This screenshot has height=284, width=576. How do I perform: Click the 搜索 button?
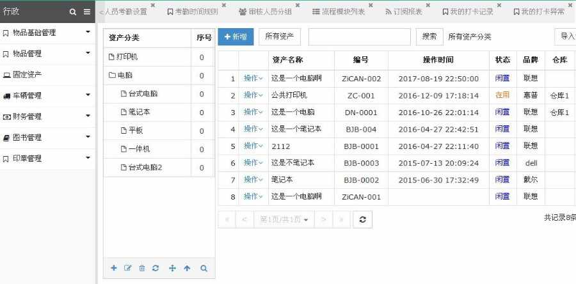coord(429,36)
